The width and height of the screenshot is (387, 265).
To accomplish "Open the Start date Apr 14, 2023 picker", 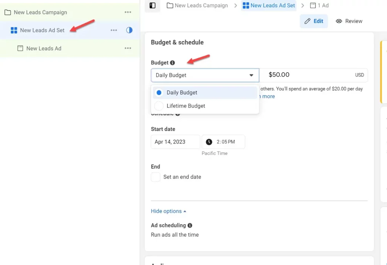I will [x=175, y=142].
